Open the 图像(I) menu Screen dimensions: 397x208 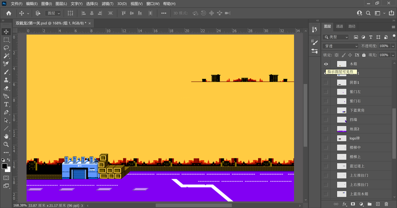pyautogui.click(x=47, y=4)
